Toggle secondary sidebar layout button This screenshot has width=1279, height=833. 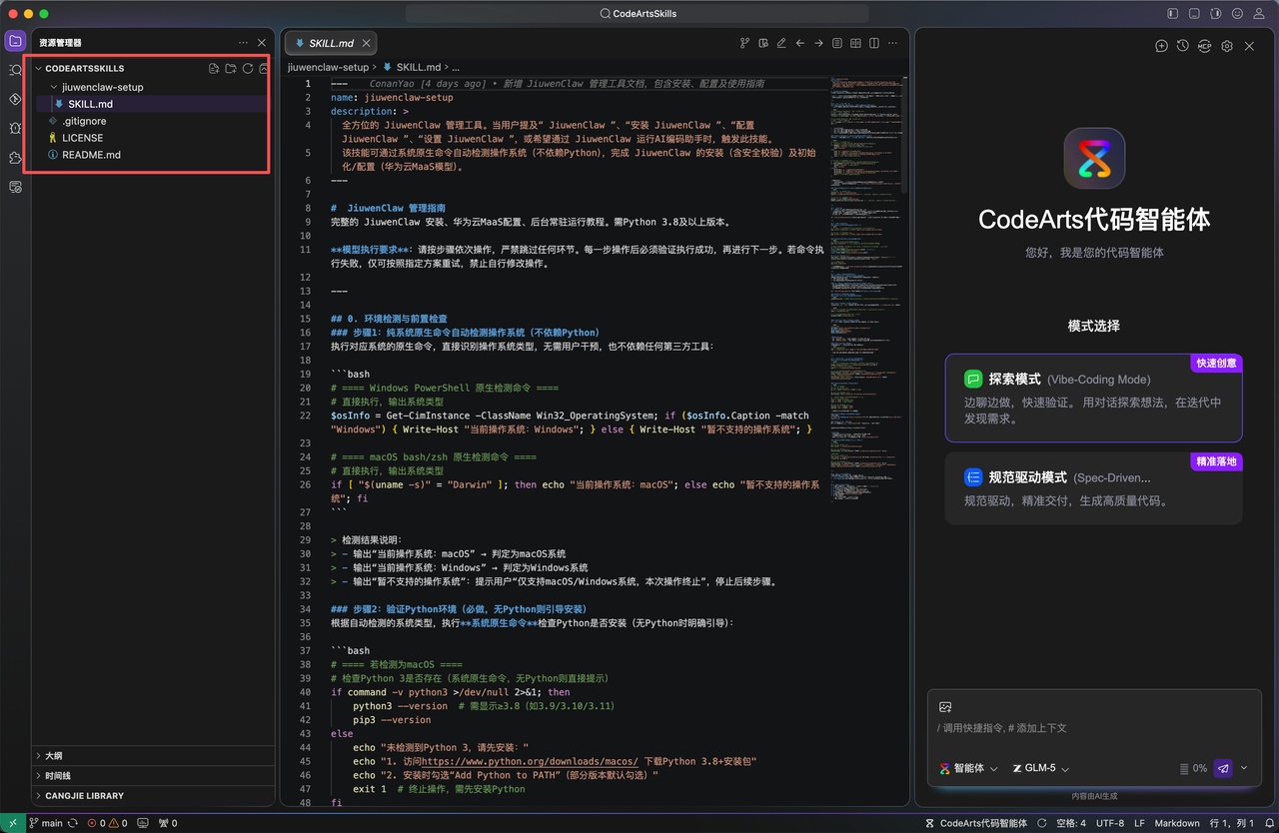[1215, 14]
